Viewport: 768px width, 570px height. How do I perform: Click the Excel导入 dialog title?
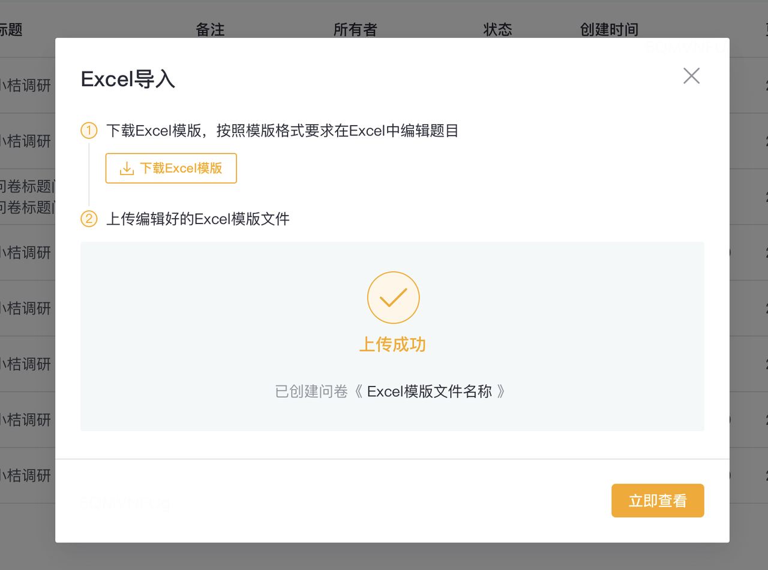[x=128, y=79]
